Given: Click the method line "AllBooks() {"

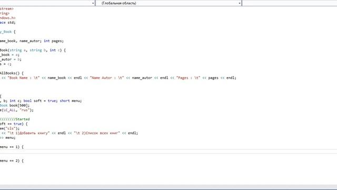Looking at the screenshot, I should point(12,73).
